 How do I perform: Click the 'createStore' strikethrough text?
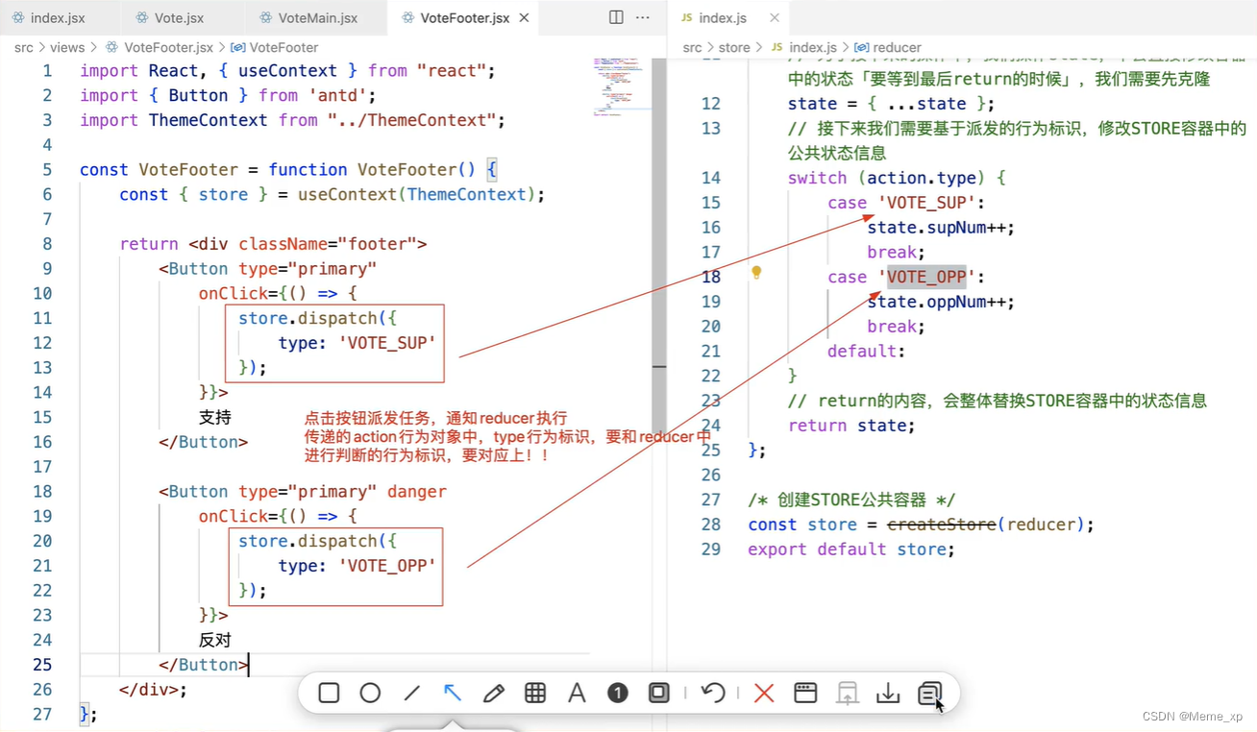(941, 525)
